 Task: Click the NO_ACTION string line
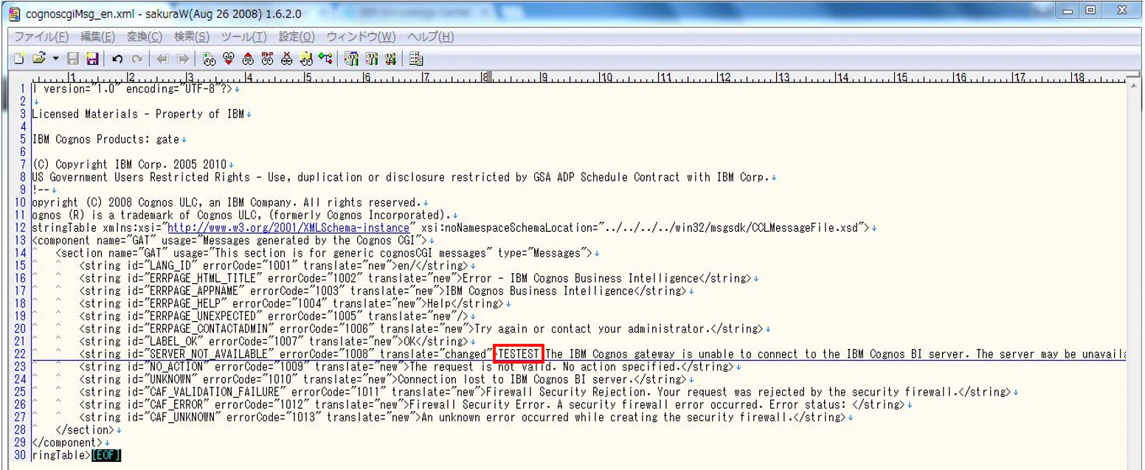click(x=406, y=367)
